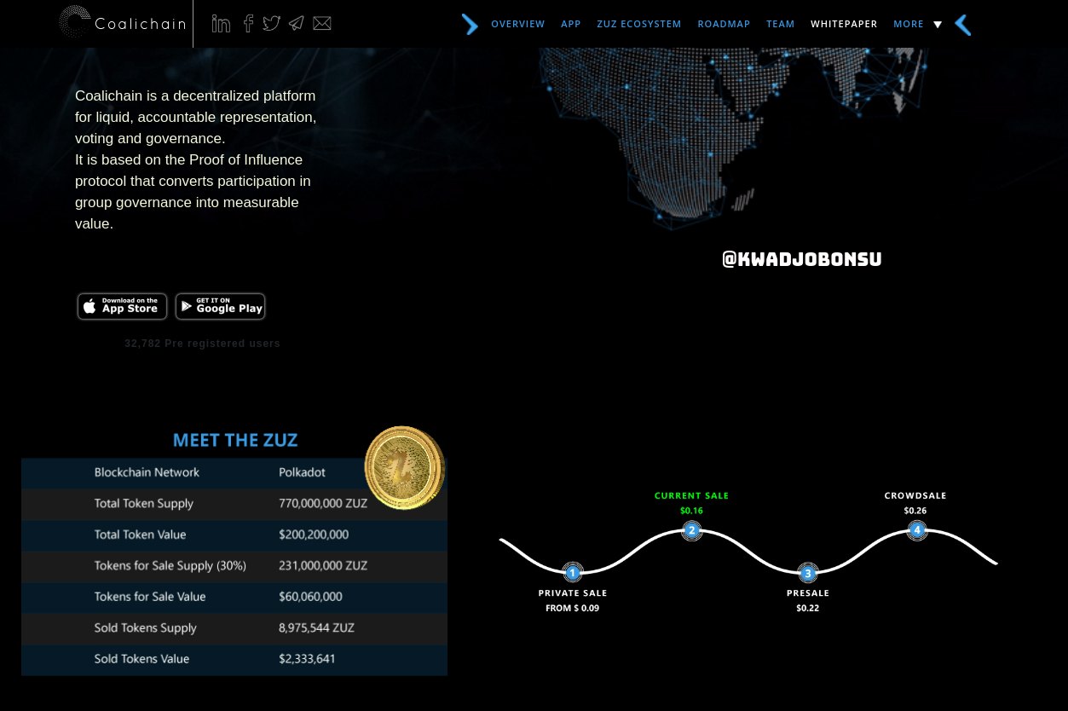Open the Twitter bird icon
Screen dimensions: 1068x711
pyautogui.click(x=271, y=23)
